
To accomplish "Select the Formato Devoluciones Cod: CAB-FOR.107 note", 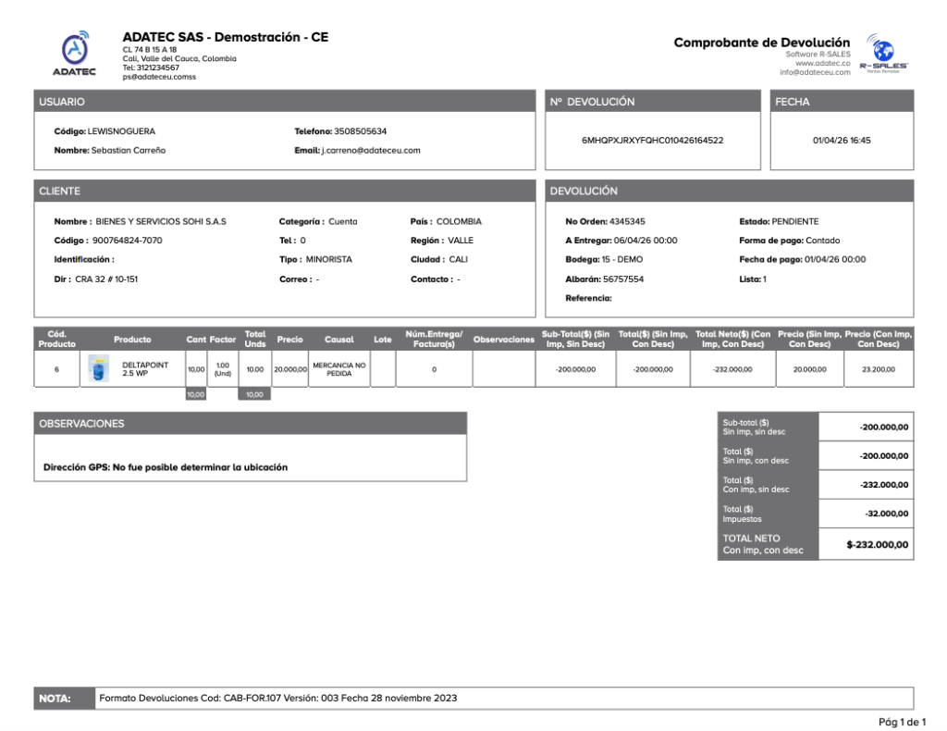I will pyautogui.click(x=277, y=698).
